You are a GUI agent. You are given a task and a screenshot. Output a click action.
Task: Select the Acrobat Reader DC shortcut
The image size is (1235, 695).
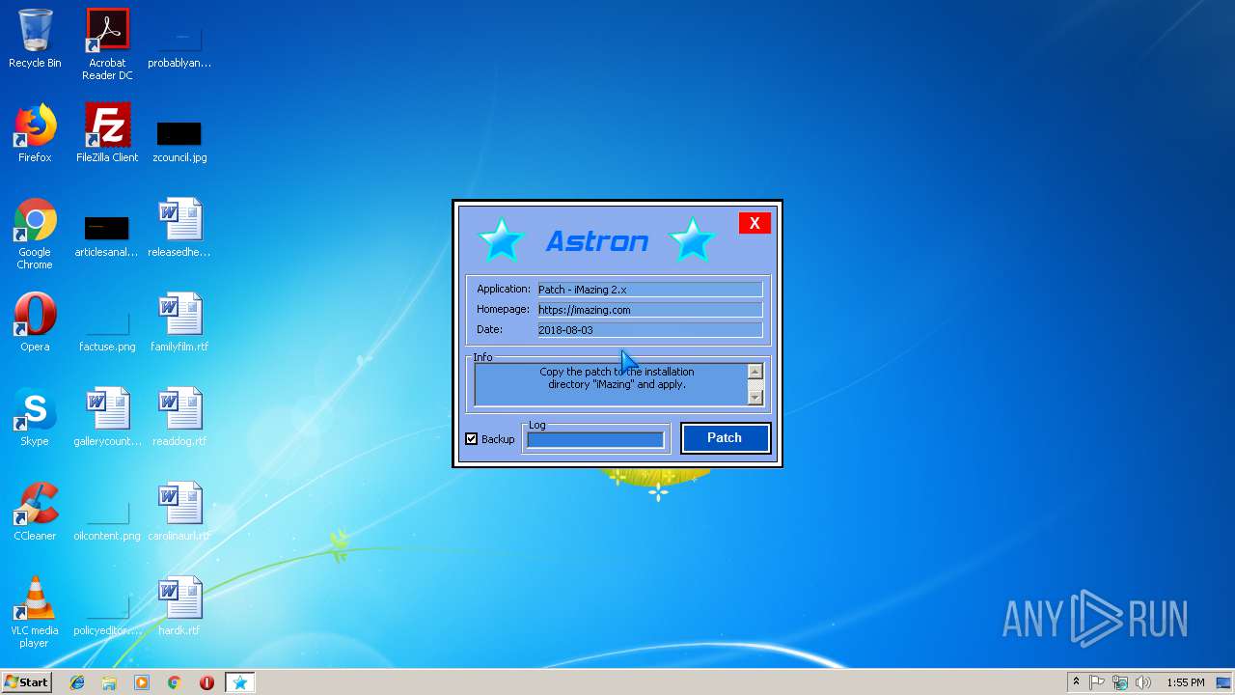click(107, 44)
